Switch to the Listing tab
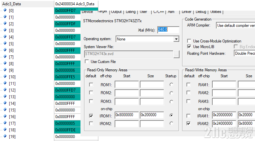The image size is (255, 141). pyautogui.click(x=130, y=12)
